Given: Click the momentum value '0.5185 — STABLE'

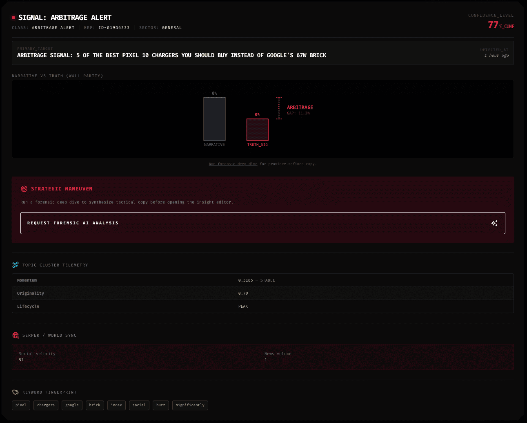Looking at the screenshot, I should tap(257, 280).
